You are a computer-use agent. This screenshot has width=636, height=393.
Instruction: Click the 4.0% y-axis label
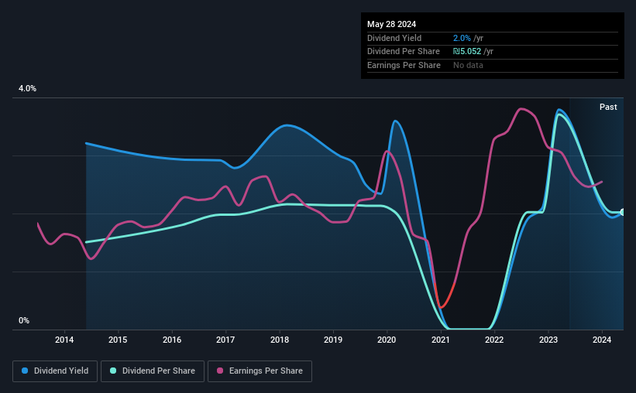point(27,88)
